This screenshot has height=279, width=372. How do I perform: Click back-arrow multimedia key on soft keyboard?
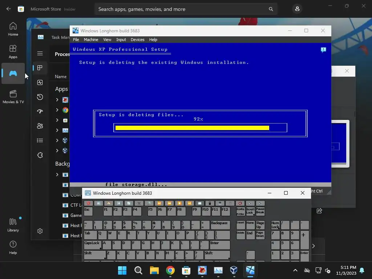tap(98, 203)
